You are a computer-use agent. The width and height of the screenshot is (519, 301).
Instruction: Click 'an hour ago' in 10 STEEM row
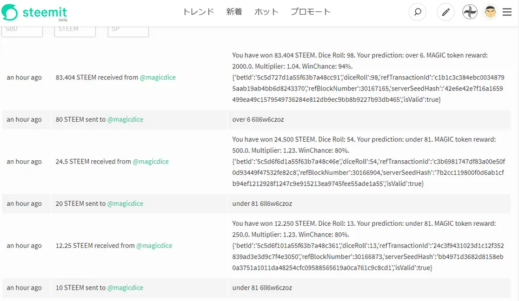tap(24, 288)
